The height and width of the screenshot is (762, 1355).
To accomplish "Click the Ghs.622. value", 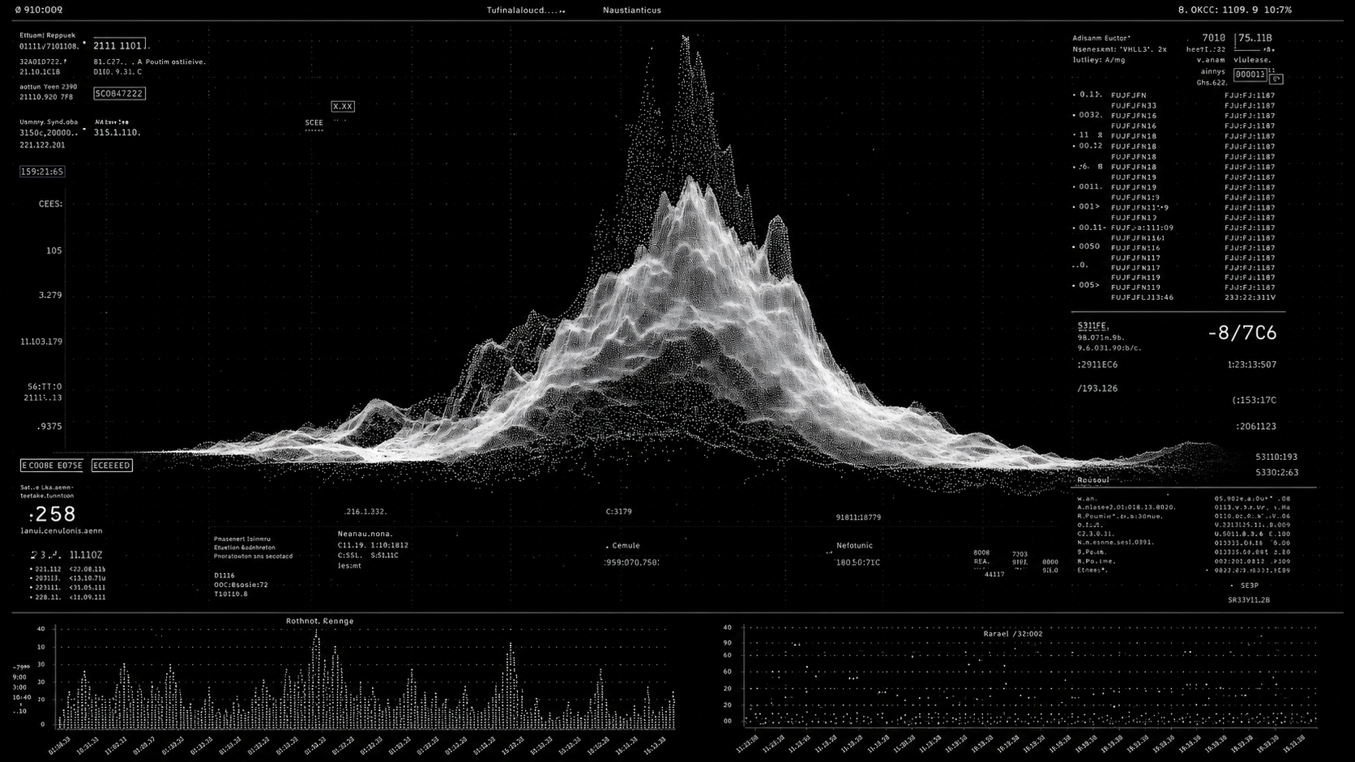I will pos(1212,83).
